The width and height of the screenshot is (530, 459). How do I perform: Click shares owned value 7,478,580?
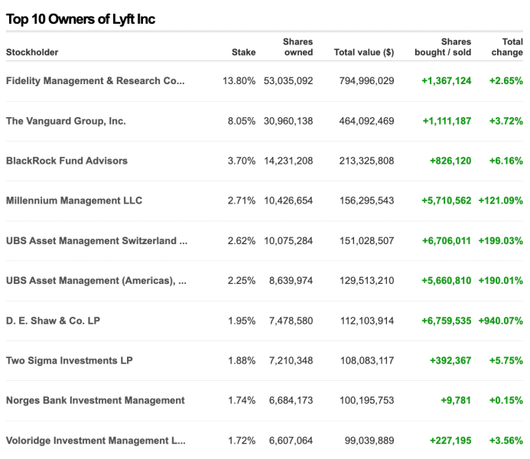click(291, 321)
